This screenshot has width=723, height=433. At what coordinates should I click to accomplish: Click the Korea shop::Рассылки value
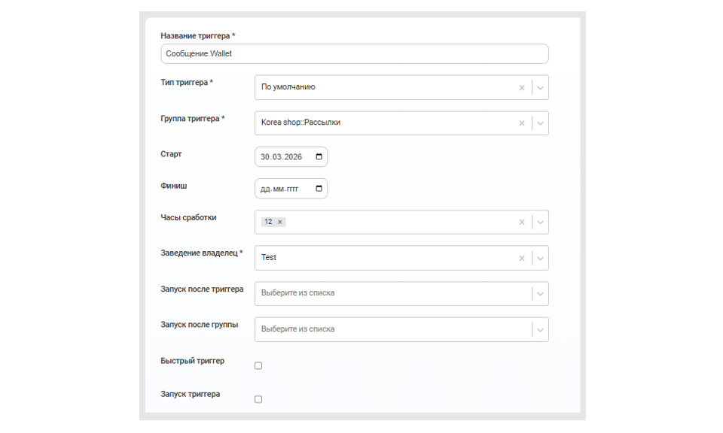[x=300, y=123]
